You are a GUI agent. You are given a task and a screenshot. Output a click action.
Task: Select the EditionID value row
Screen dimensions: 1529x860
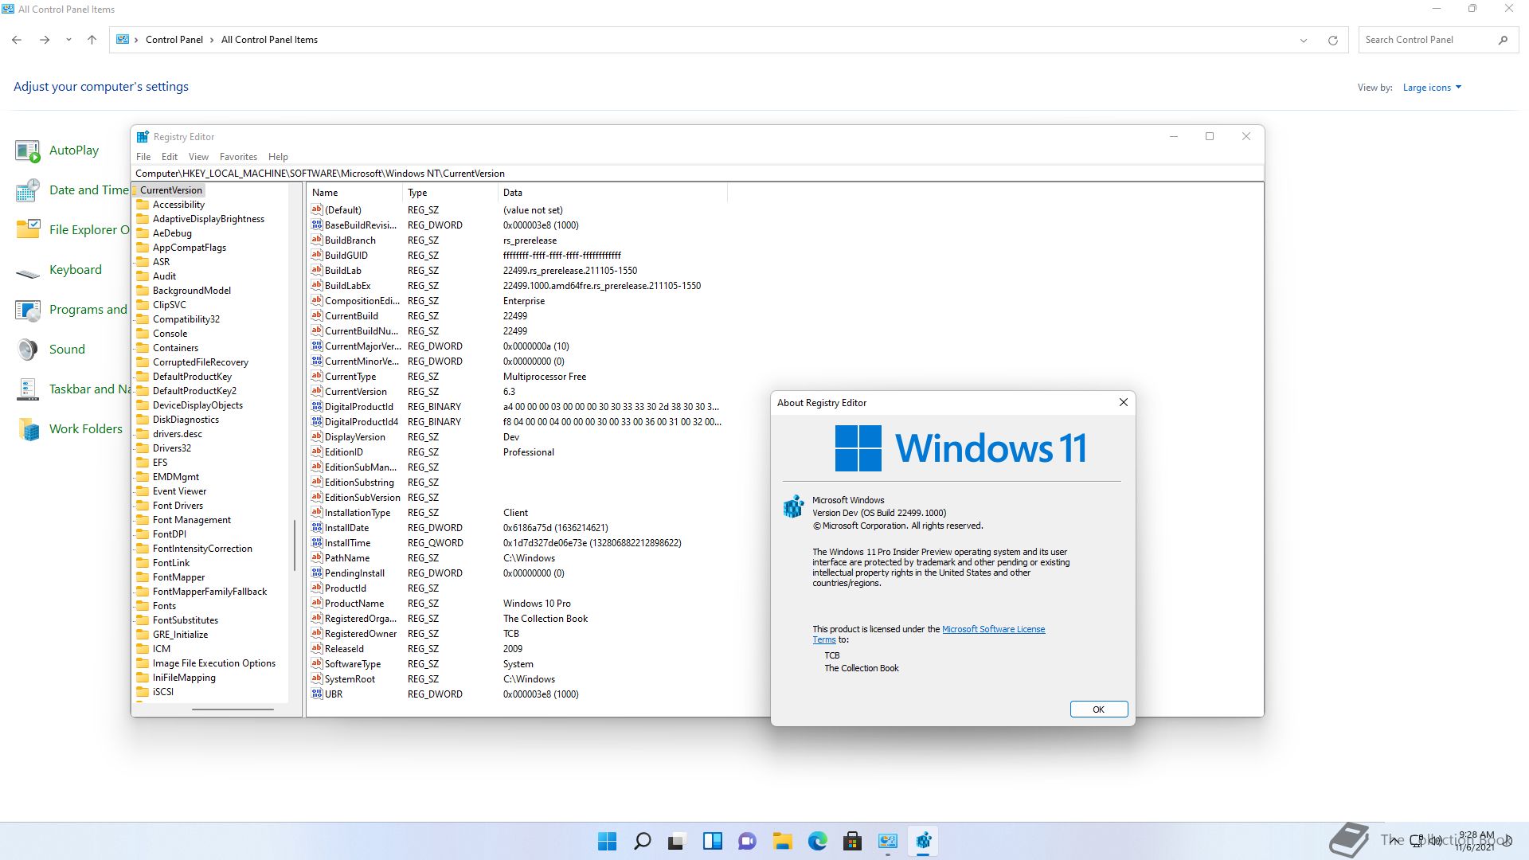(518, 452)
